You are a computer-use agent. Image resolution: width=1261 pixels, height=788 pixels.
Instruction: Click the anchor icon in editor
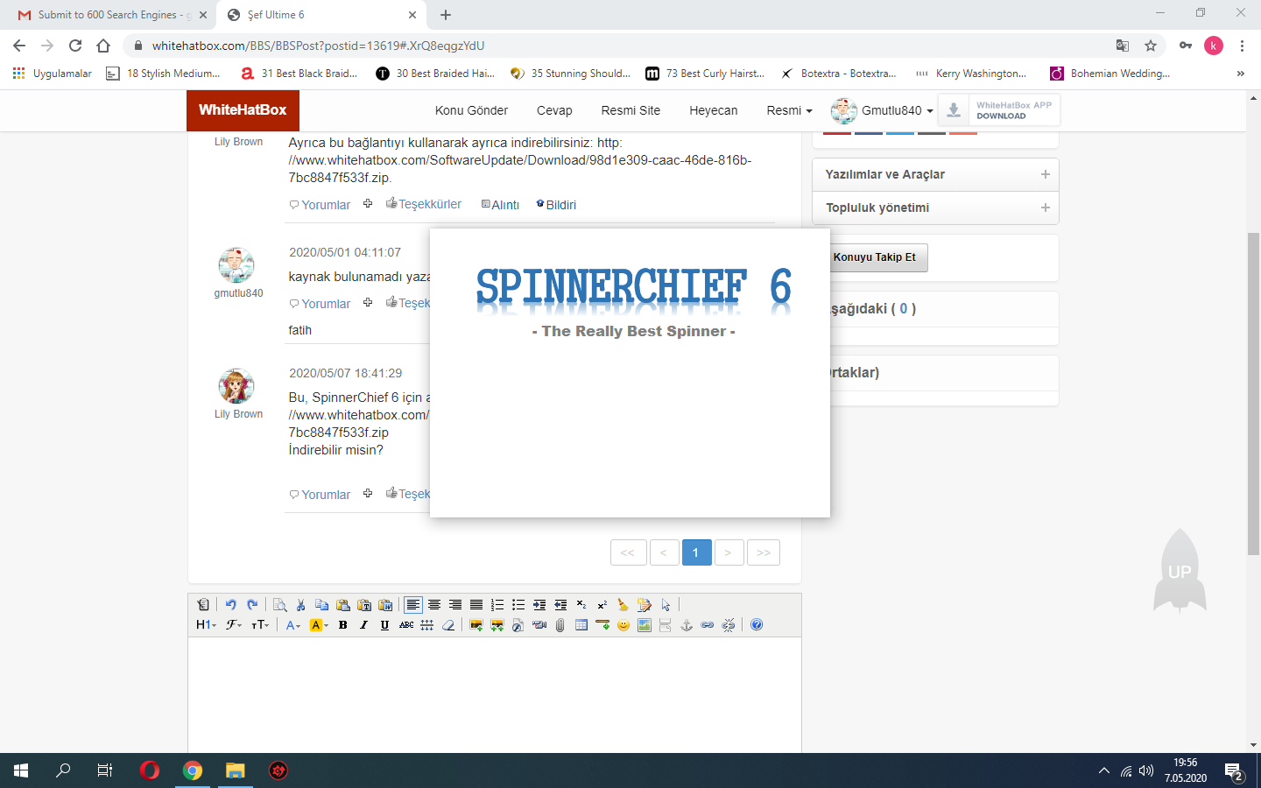[687, 625]
